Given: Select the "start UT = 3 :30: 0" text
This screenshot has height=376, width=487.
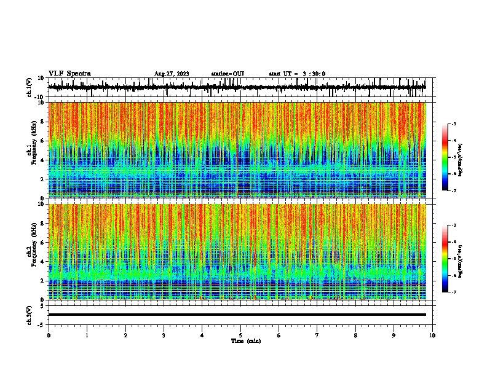Looking at the screenshot, I should coord(297,74).
